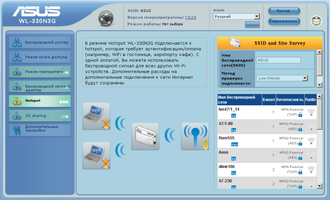Click the Беспроводной роутер network icon
Viewport: 330px width, 200px height.
[17, 42]
